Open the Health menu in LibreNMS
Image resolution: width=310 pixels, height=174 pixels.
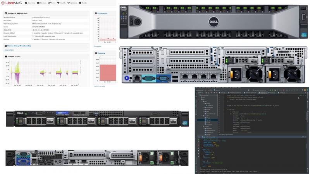click(61, 3)
